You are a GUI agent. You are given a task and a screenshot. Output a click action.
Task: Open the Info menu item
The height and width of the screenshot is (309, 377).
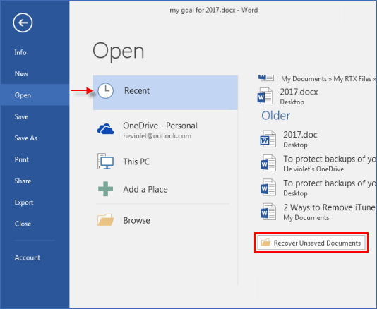click(20, 52)
